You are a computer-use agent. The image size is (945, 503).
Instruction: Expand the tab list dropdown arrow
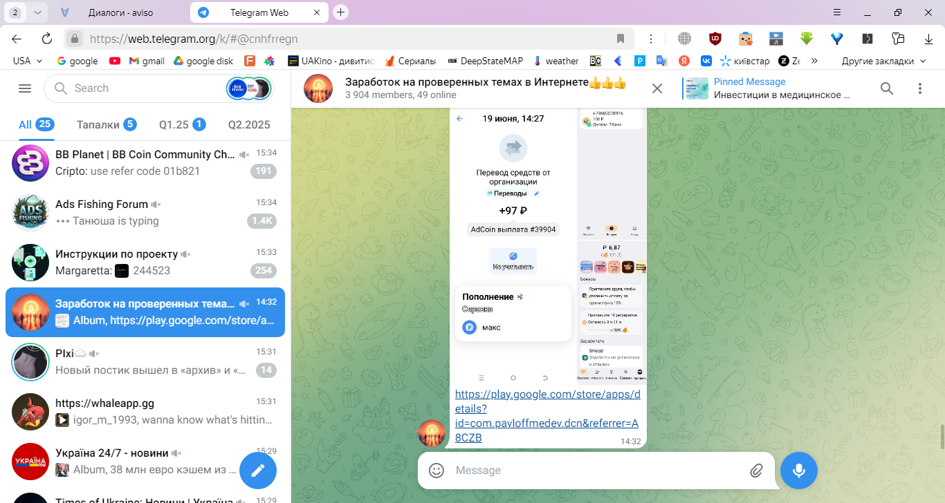click(37, 12)
